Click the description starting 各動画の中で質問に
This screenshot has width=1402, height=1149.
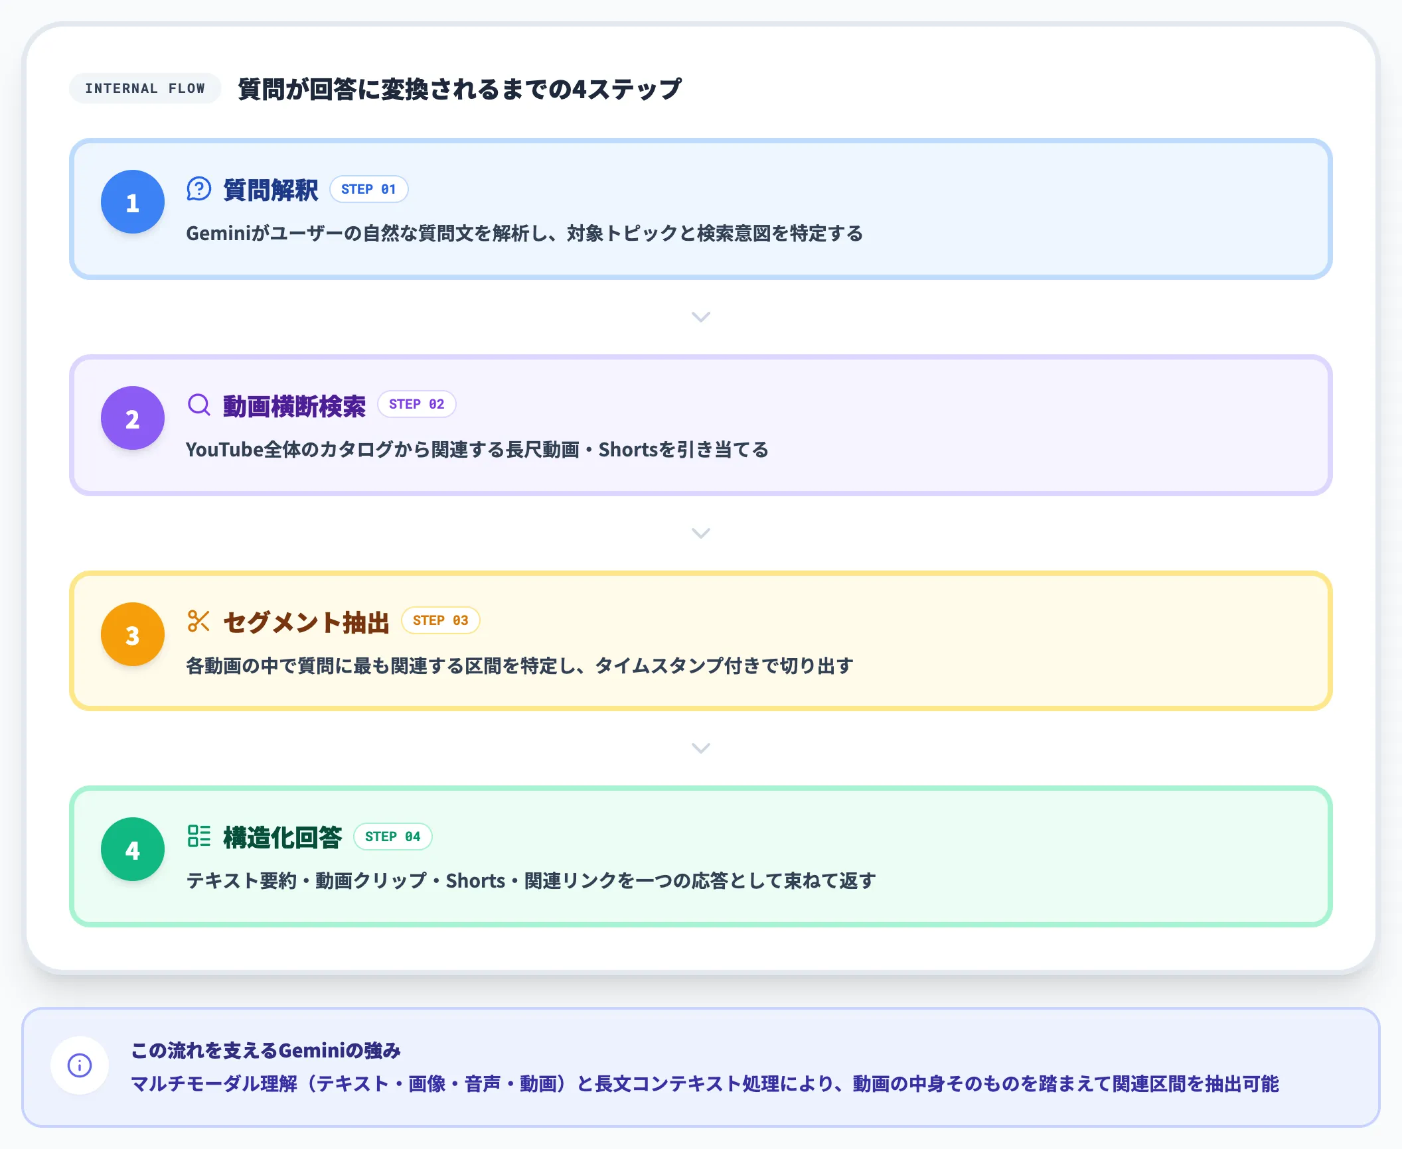click(x=520, y=665)
